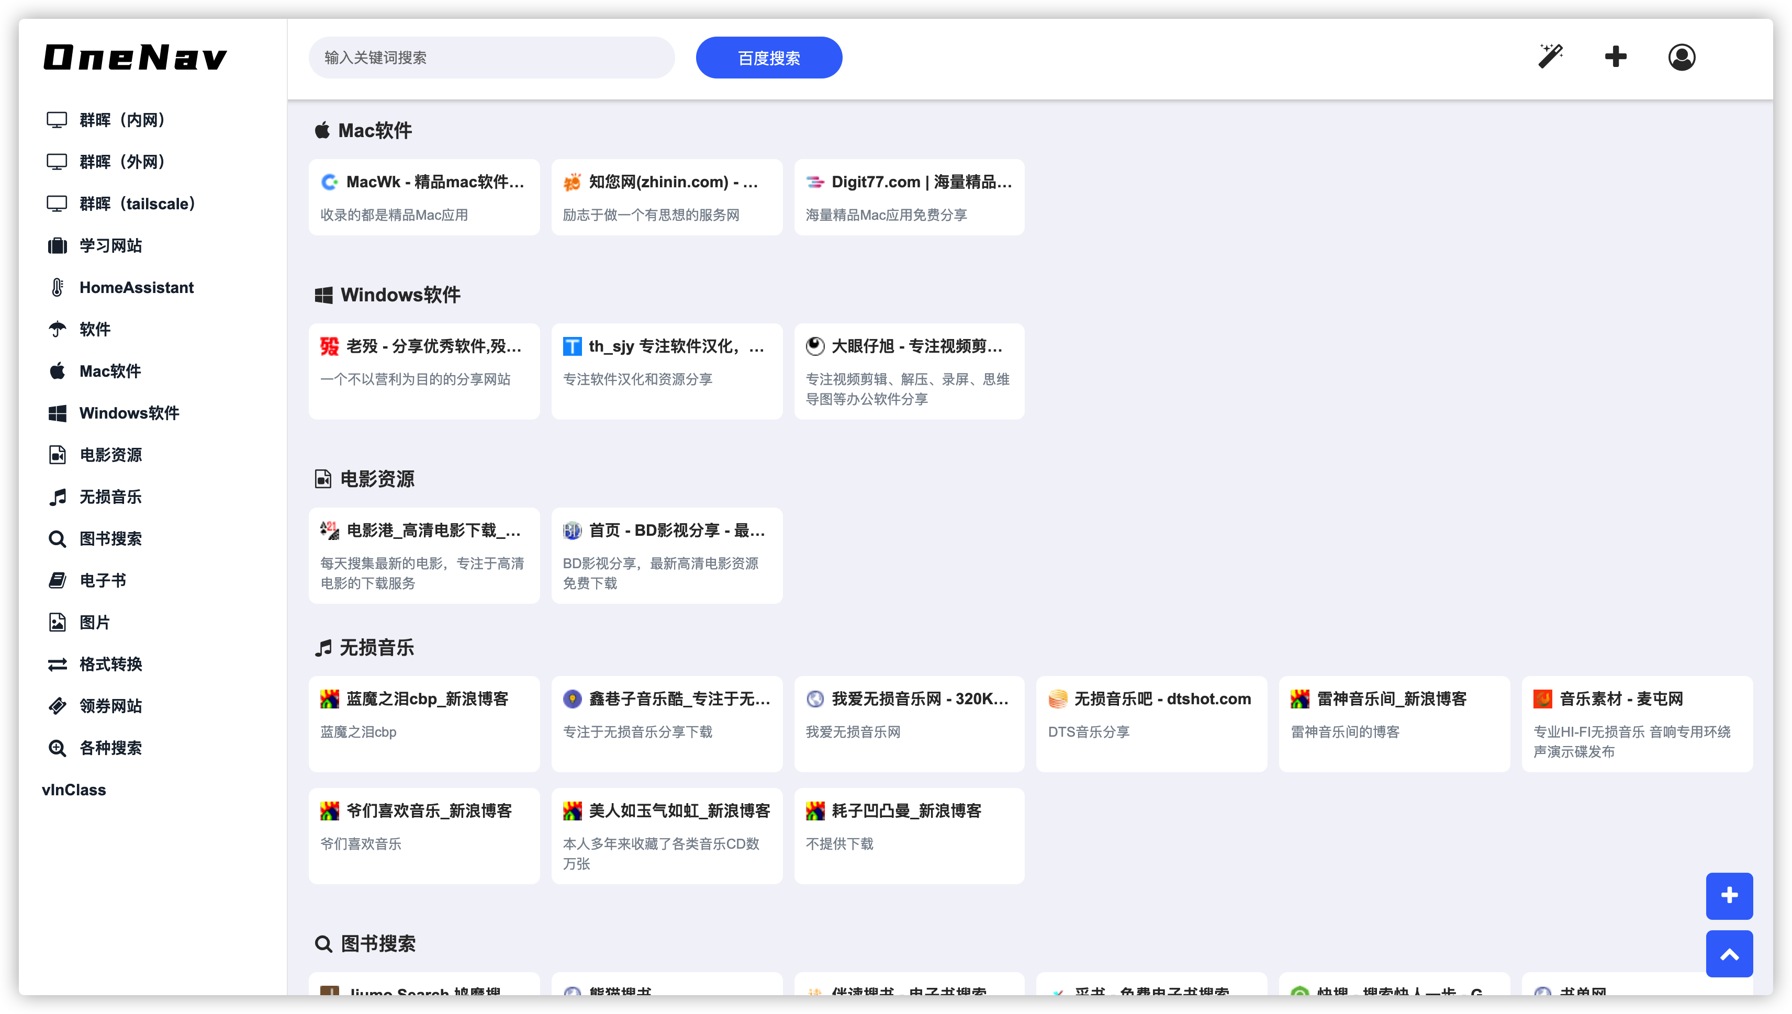Click MacWk card favicon
The height and width of the screenshot is (1014, 1792).
(329, 183)
